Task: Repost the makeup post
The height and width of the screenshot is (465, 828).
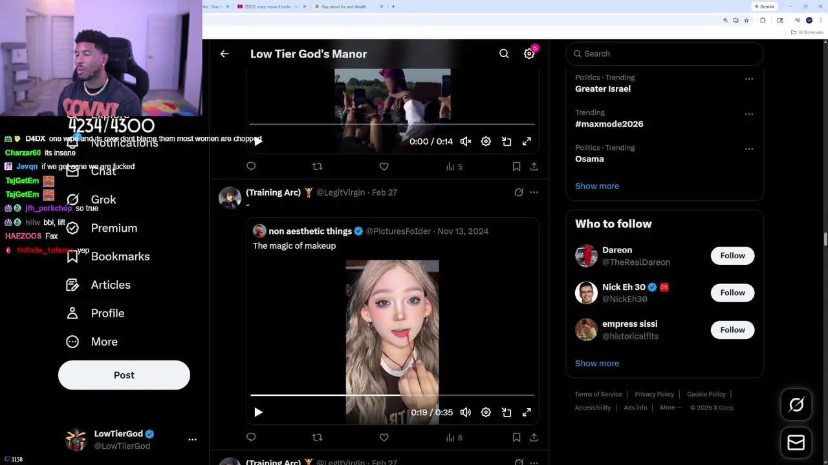Action: 317,437
